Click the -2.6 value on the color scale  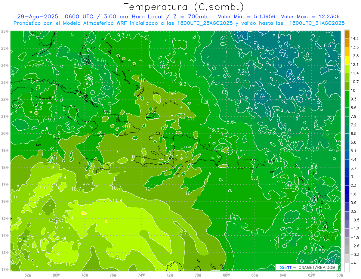click(x=355, y=246)
